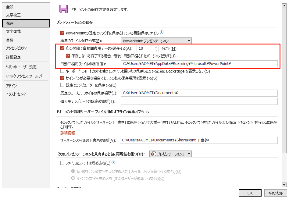This screenshot has height=199, width=289.
Task: Click the 分ごと(M) label
Action: pos(169,49)
